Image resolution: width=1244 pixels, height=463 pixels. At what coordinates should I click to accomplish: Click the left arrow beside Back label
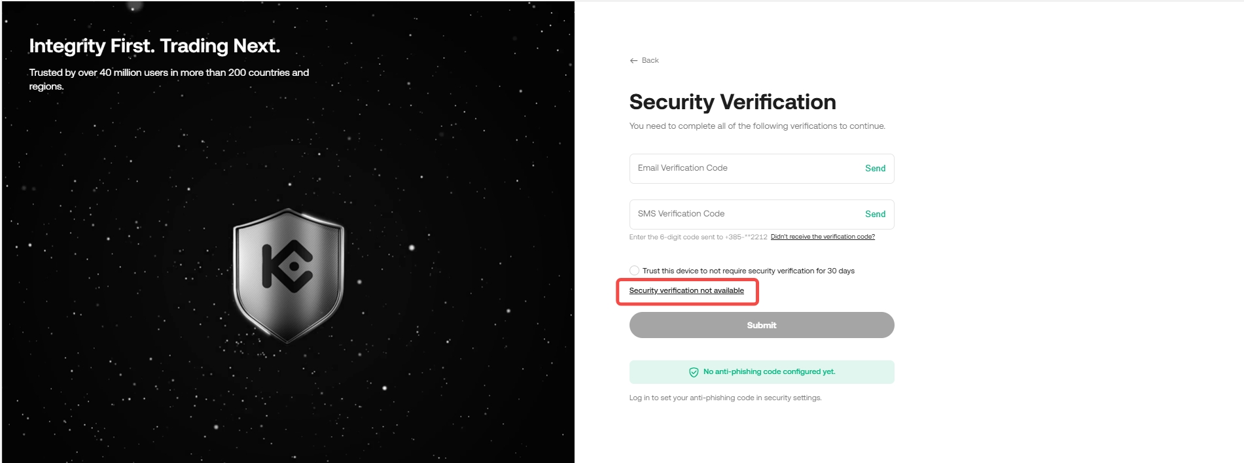(633, 60)
